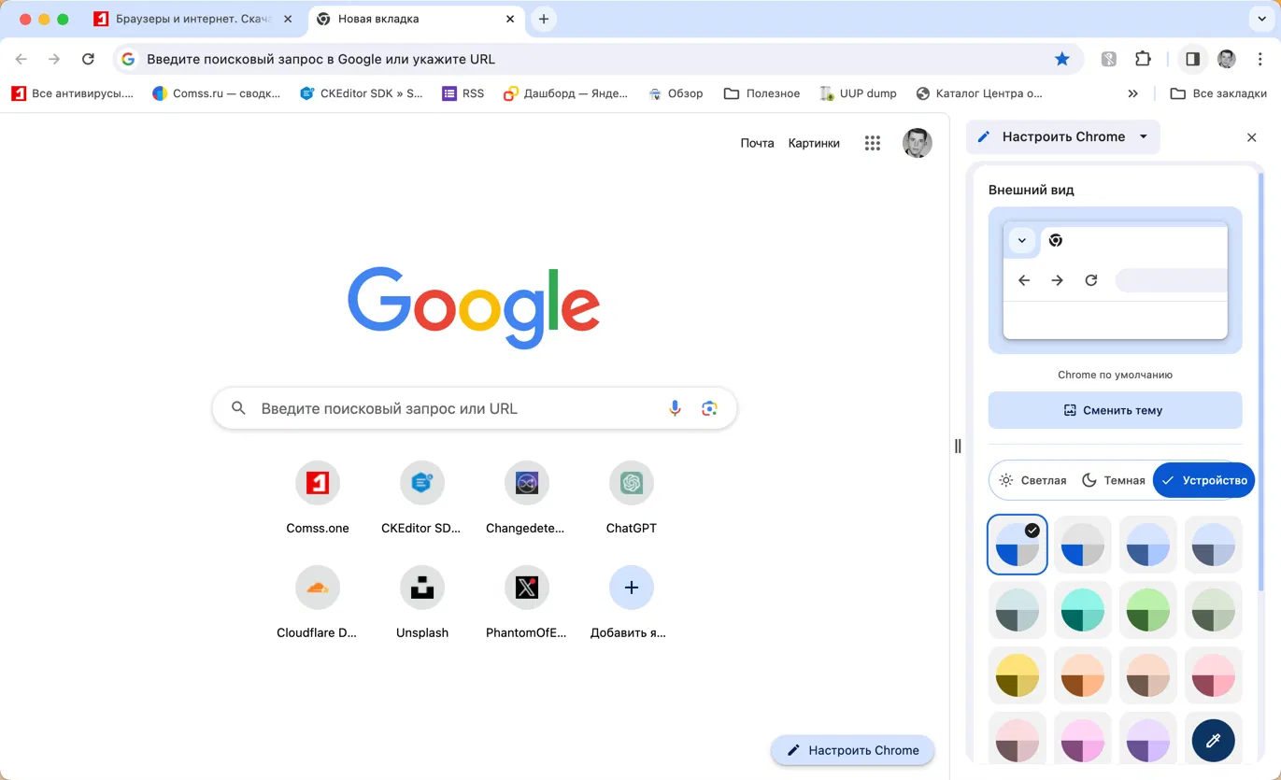Open Google Lens image search icon
Screen dimensions: 1281x780
710,408
